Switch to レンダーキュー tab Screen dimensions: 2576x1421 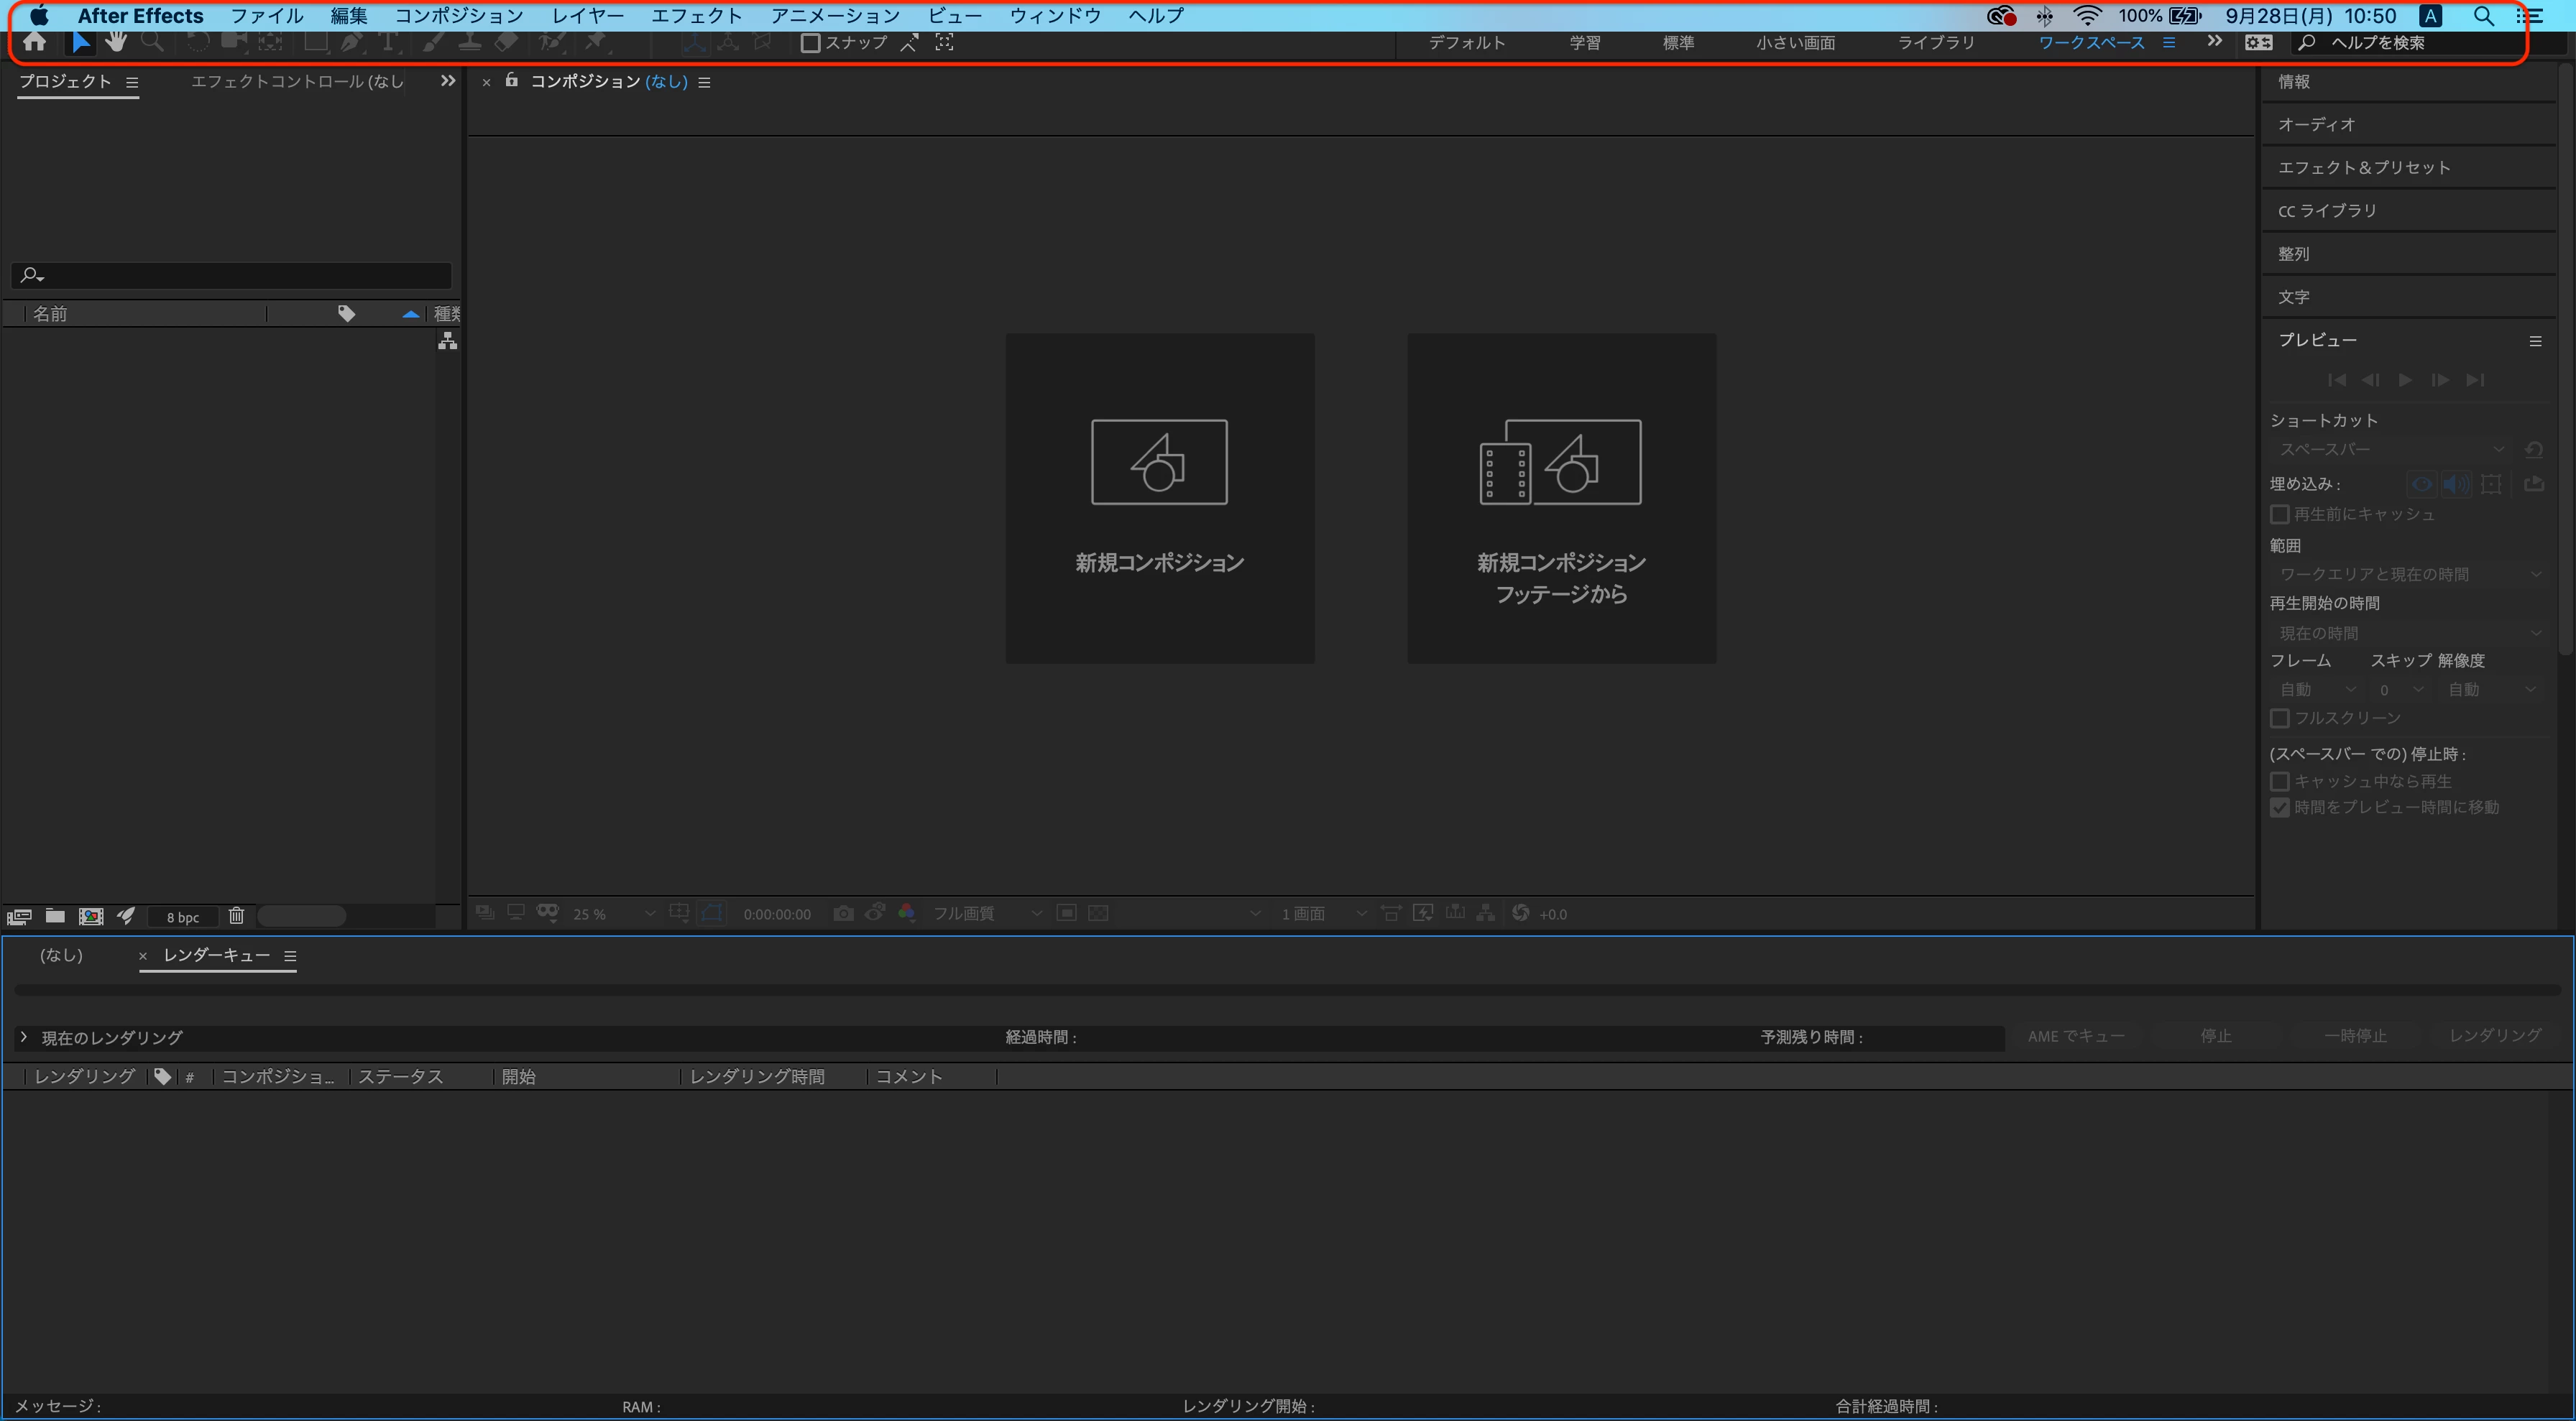point(216,955)
